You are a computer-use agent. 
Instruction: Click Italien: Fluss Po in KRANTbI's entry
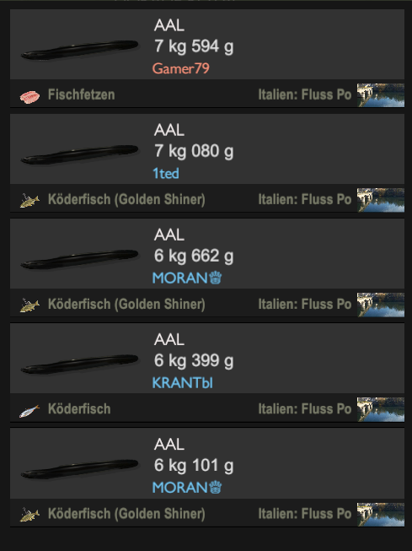[x=305, y=409]
